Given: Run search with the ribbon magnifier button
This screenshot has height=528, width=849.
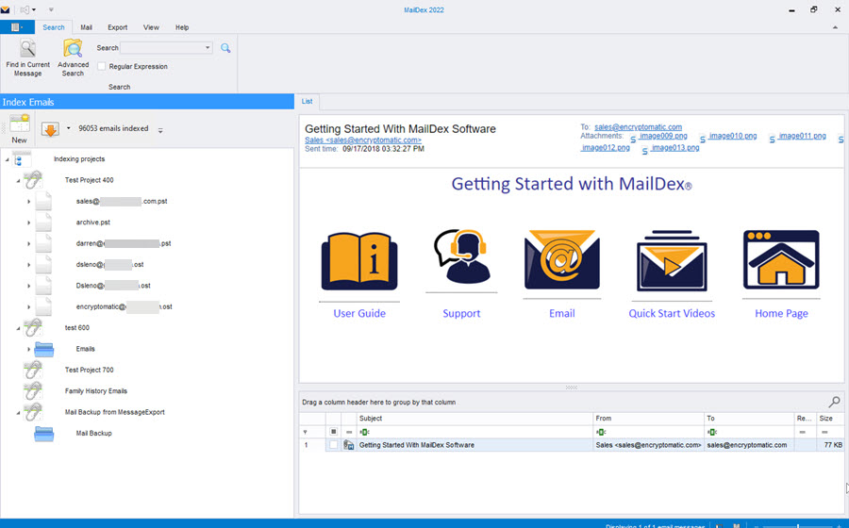Looking at the screenshot, I should [x=225, y=48].
